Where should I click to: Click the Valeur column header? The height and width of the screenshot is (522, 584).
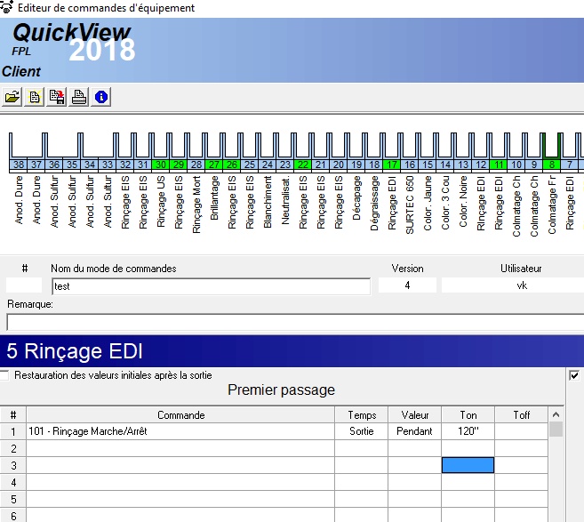click(x=414, y=414)
